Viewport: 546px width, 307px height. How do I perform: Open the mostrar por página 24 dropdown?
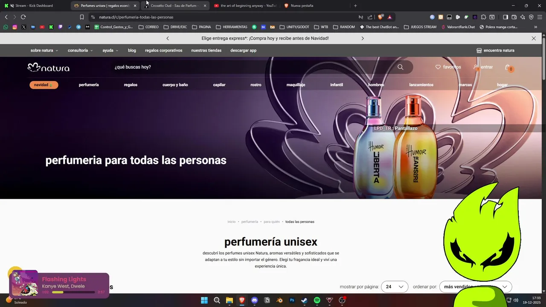tap(395, 287)
